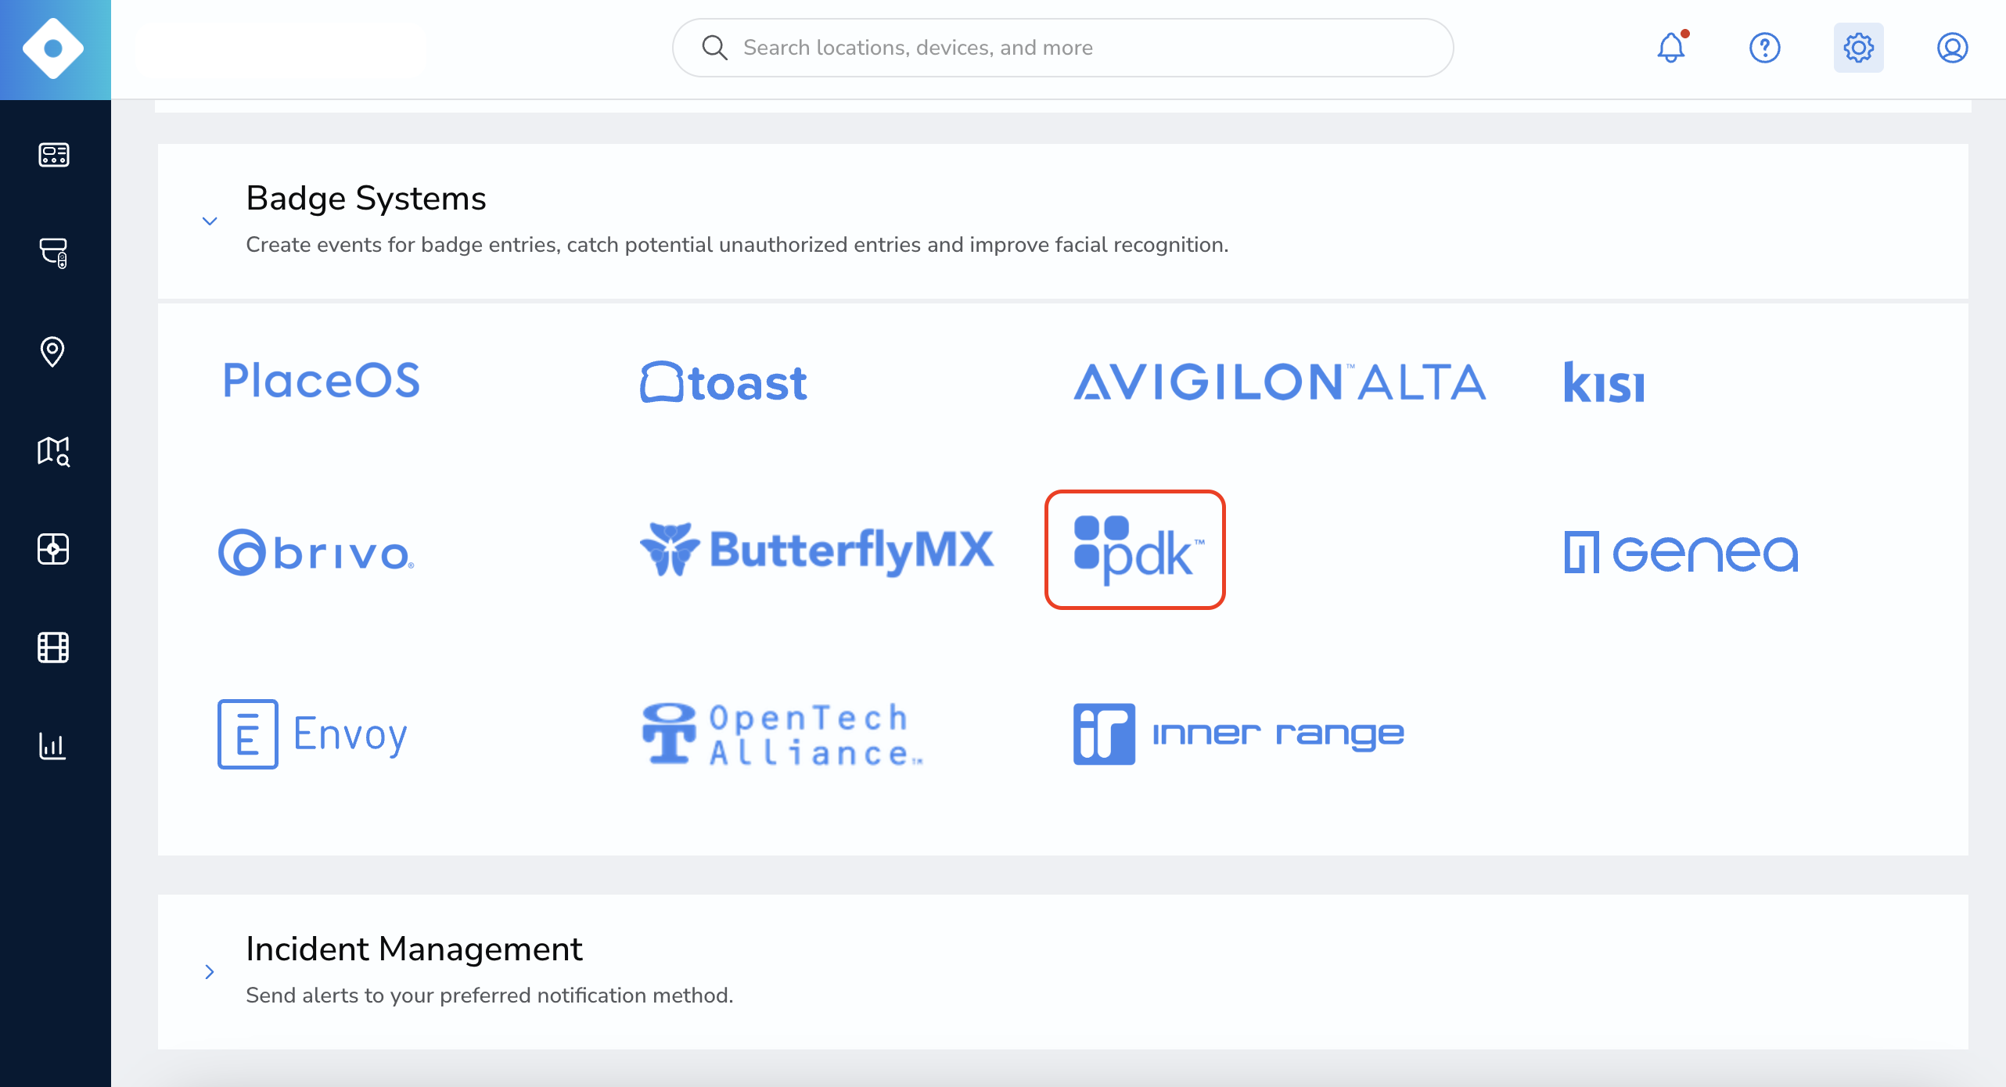Image resolution: width=2006 pixels, height=1087 pixels.
Task: Click the search magnifier icon
Action: 714,48
